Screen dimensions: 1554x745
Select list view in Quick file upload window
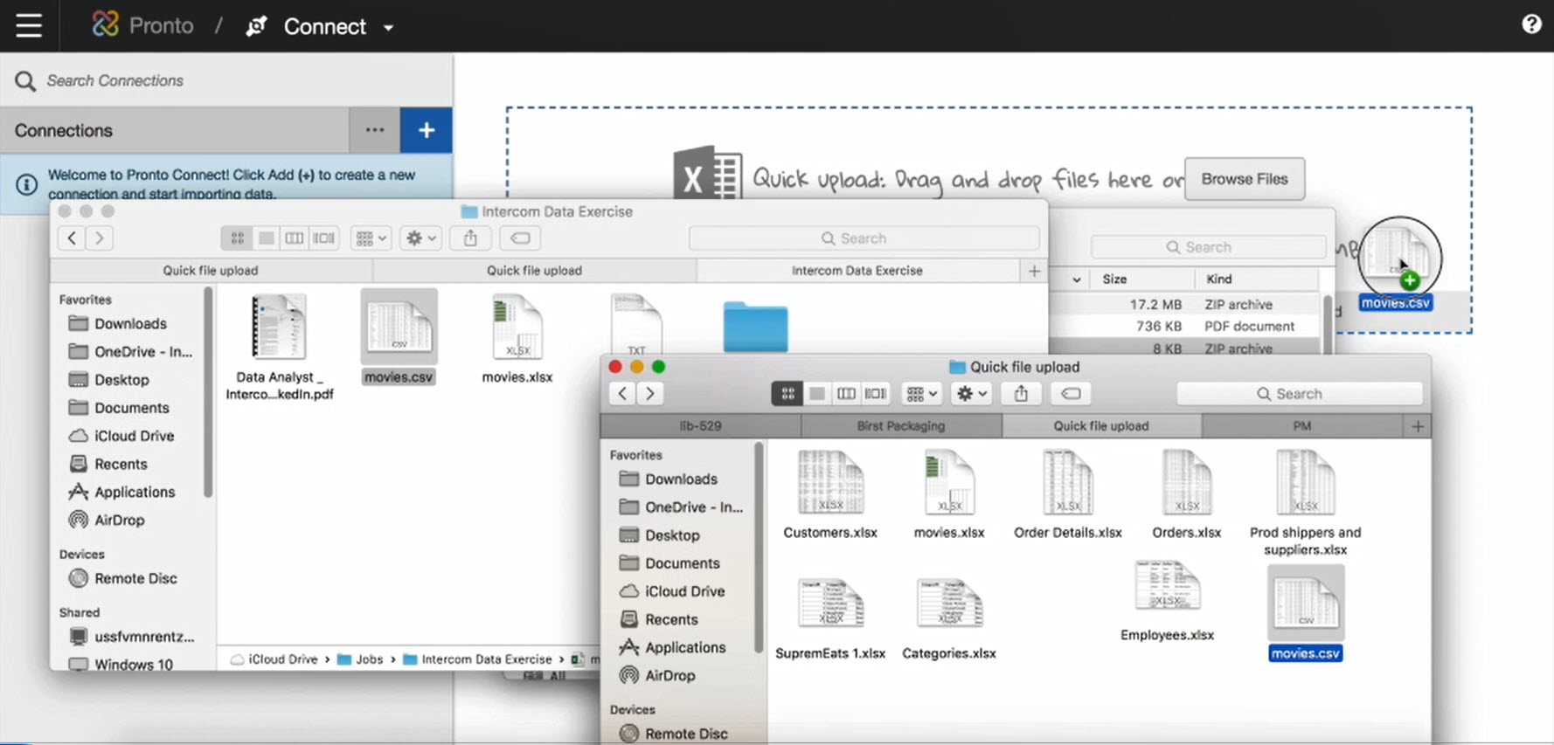(x=816, y=394)
